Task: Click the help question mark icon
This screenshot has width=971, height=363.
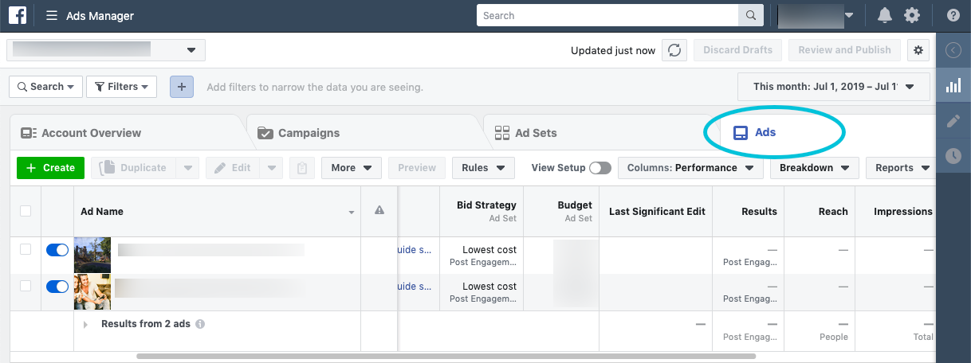Action: tap(953, 16)
